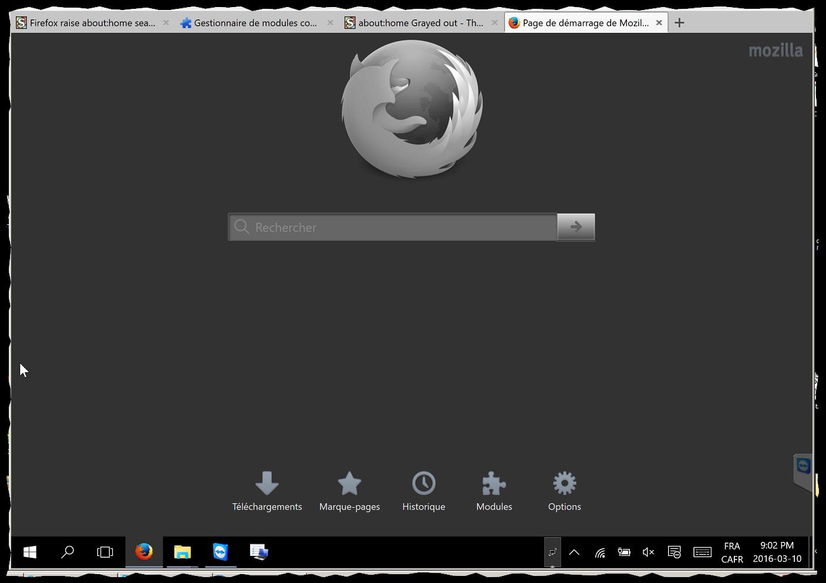Click the search magnifier in Rechercher box

(242, 227)
